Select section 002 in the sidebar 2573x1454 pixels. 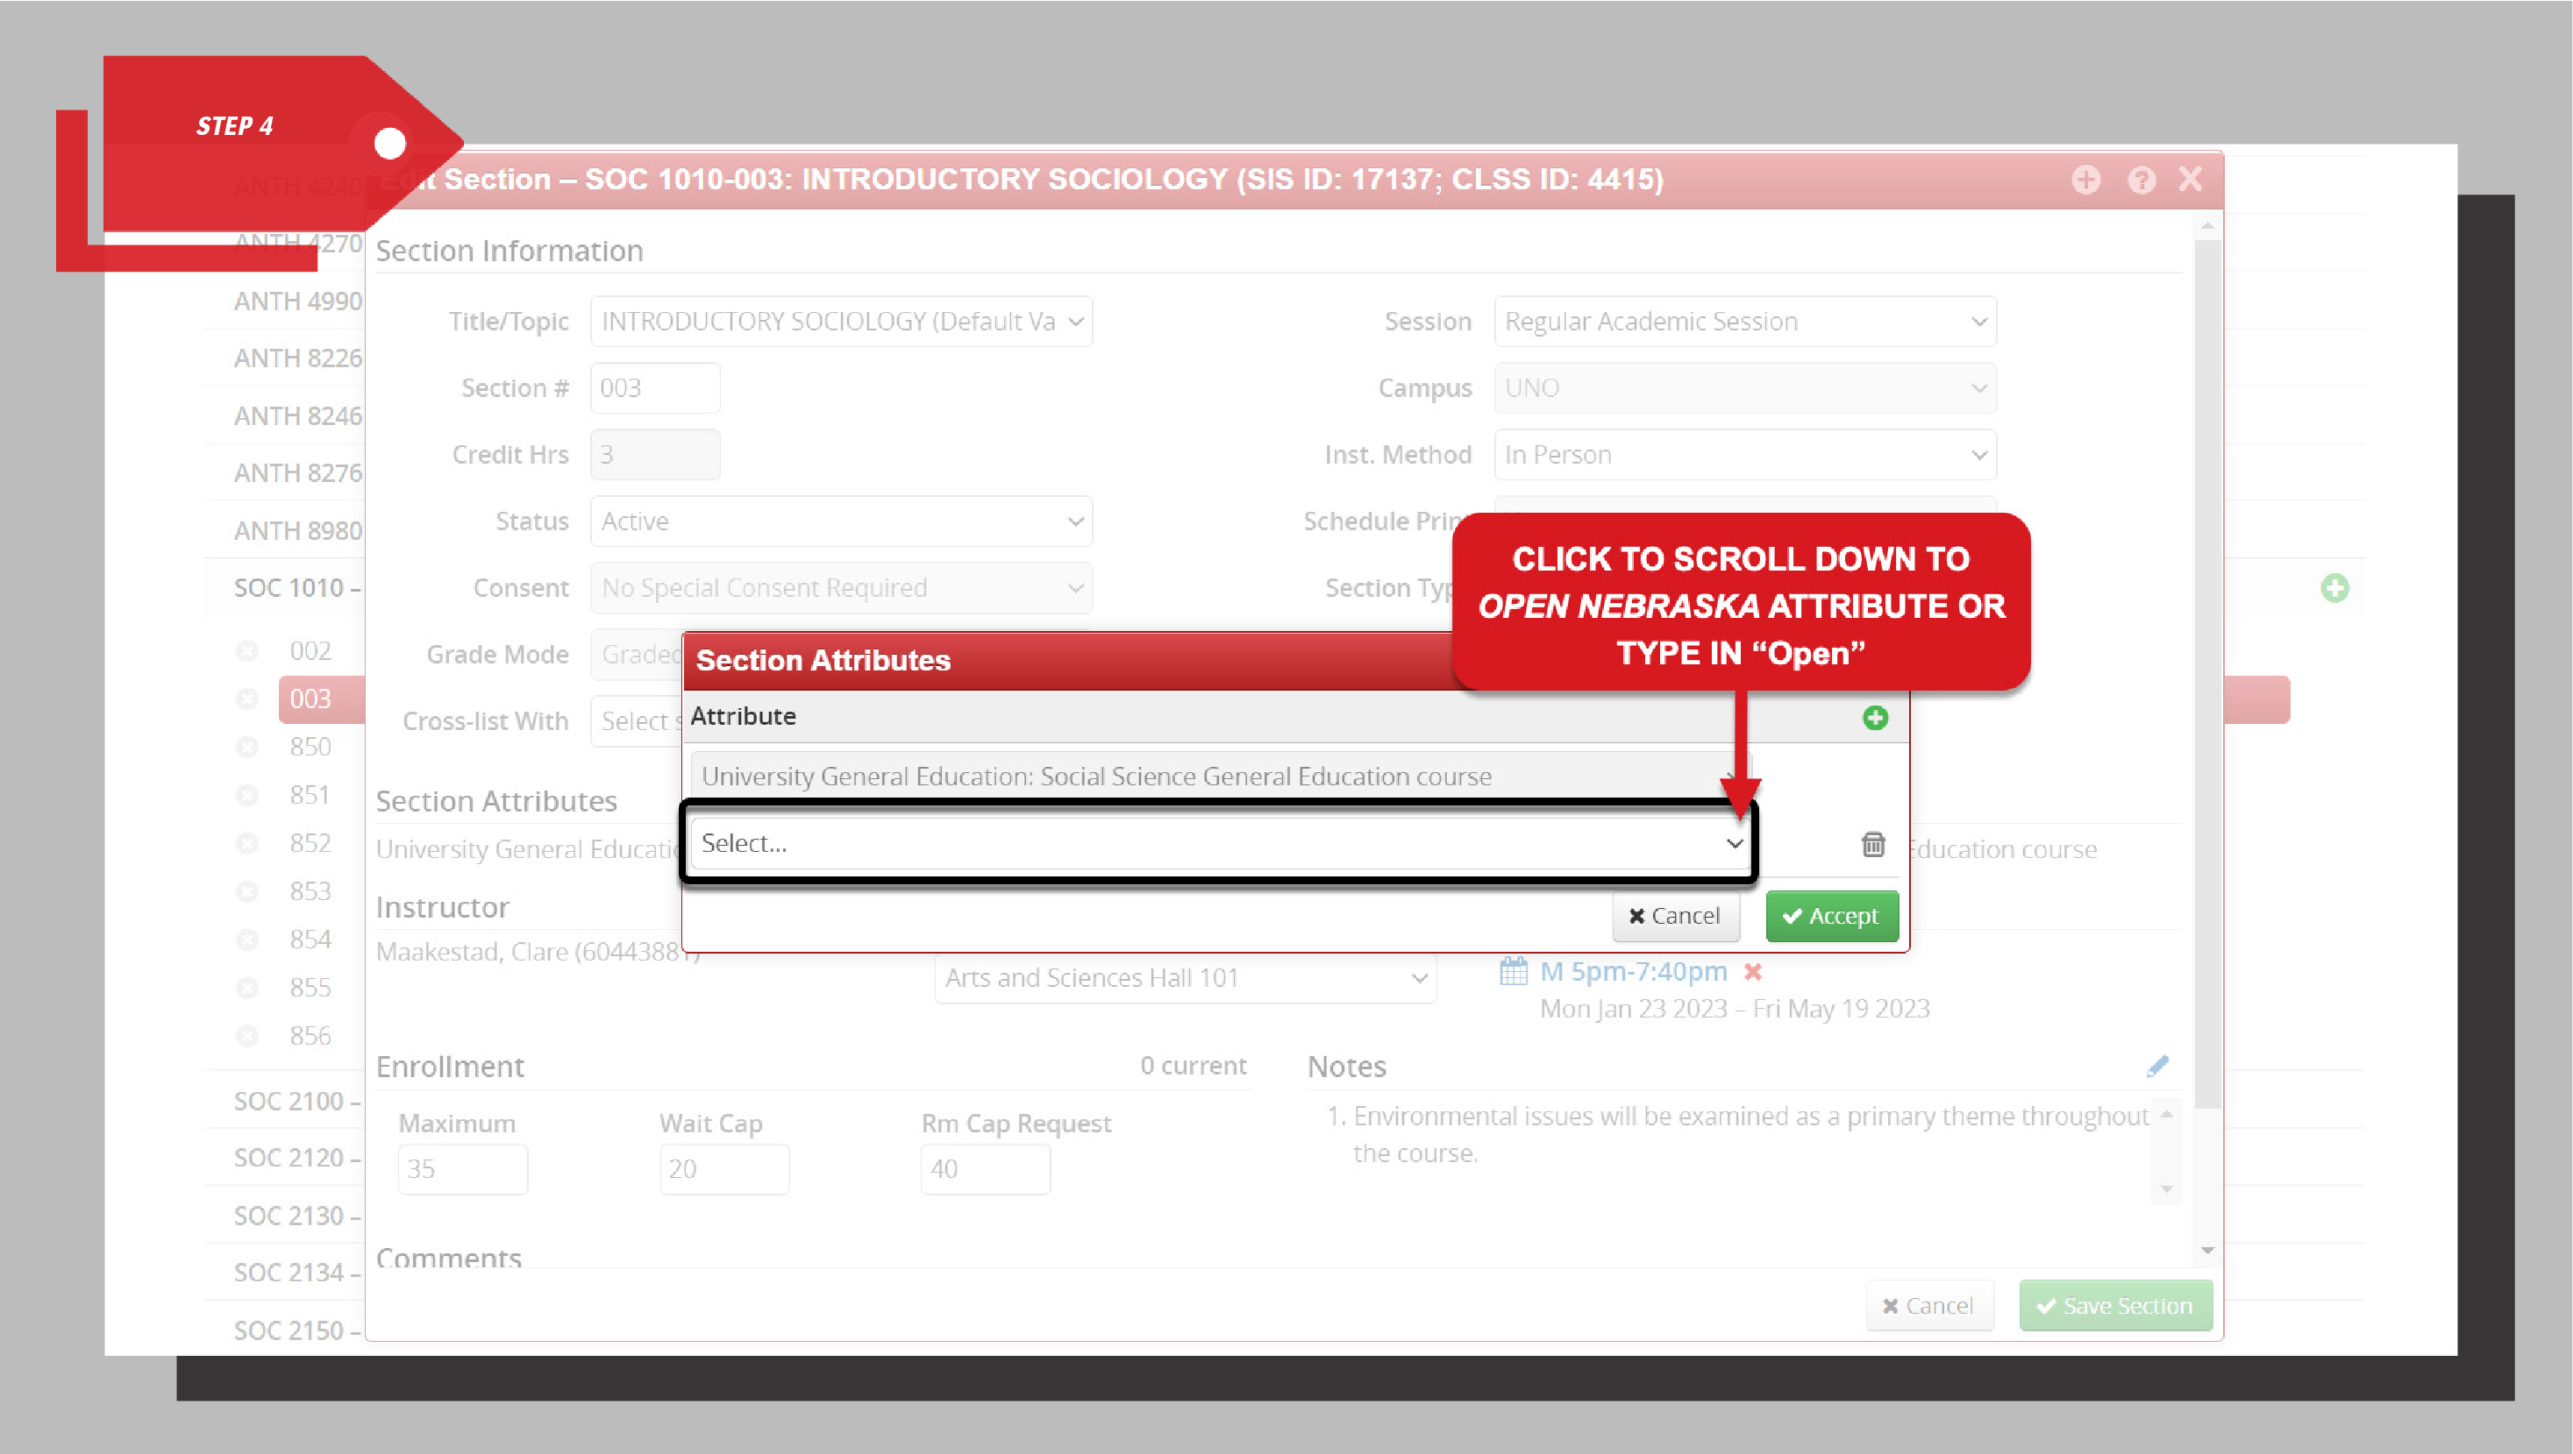pyautogui.click(x=310, y=649)
